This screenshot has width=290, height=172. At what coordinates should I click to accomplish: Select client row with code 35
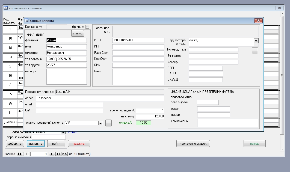click(x=10, y=94)
